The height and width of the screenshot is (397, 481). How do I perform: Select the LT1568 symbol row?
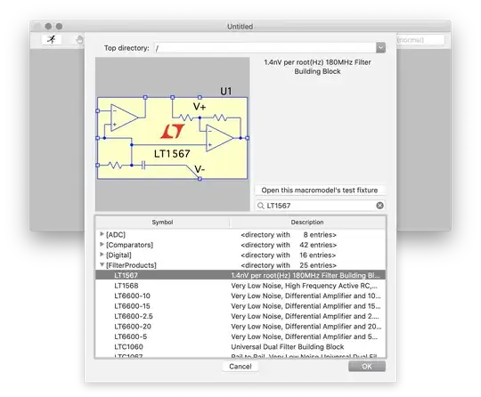point(240,286)
